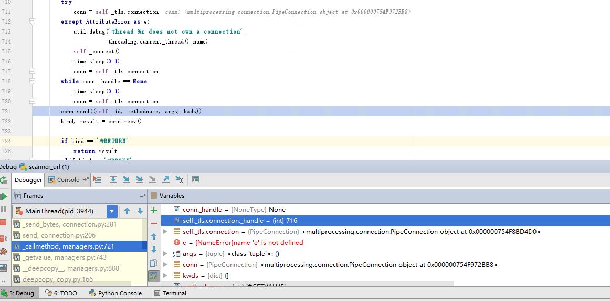610x301 pixels.
Task: Click Show Execution Point icon
Action: click(97, 179)
